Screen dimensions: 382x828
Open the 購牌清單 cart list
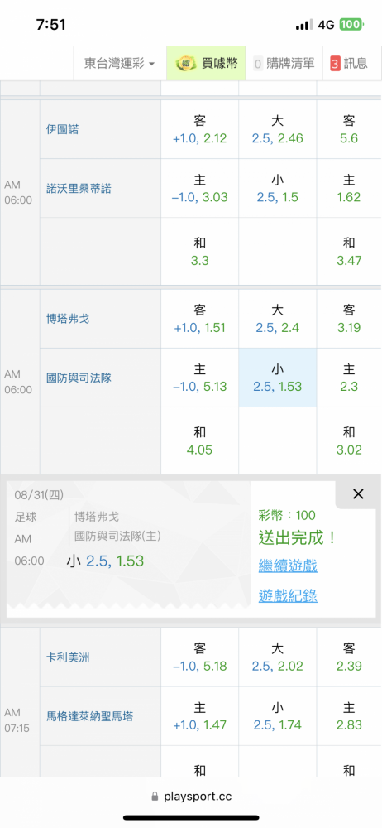coord(284,64)
